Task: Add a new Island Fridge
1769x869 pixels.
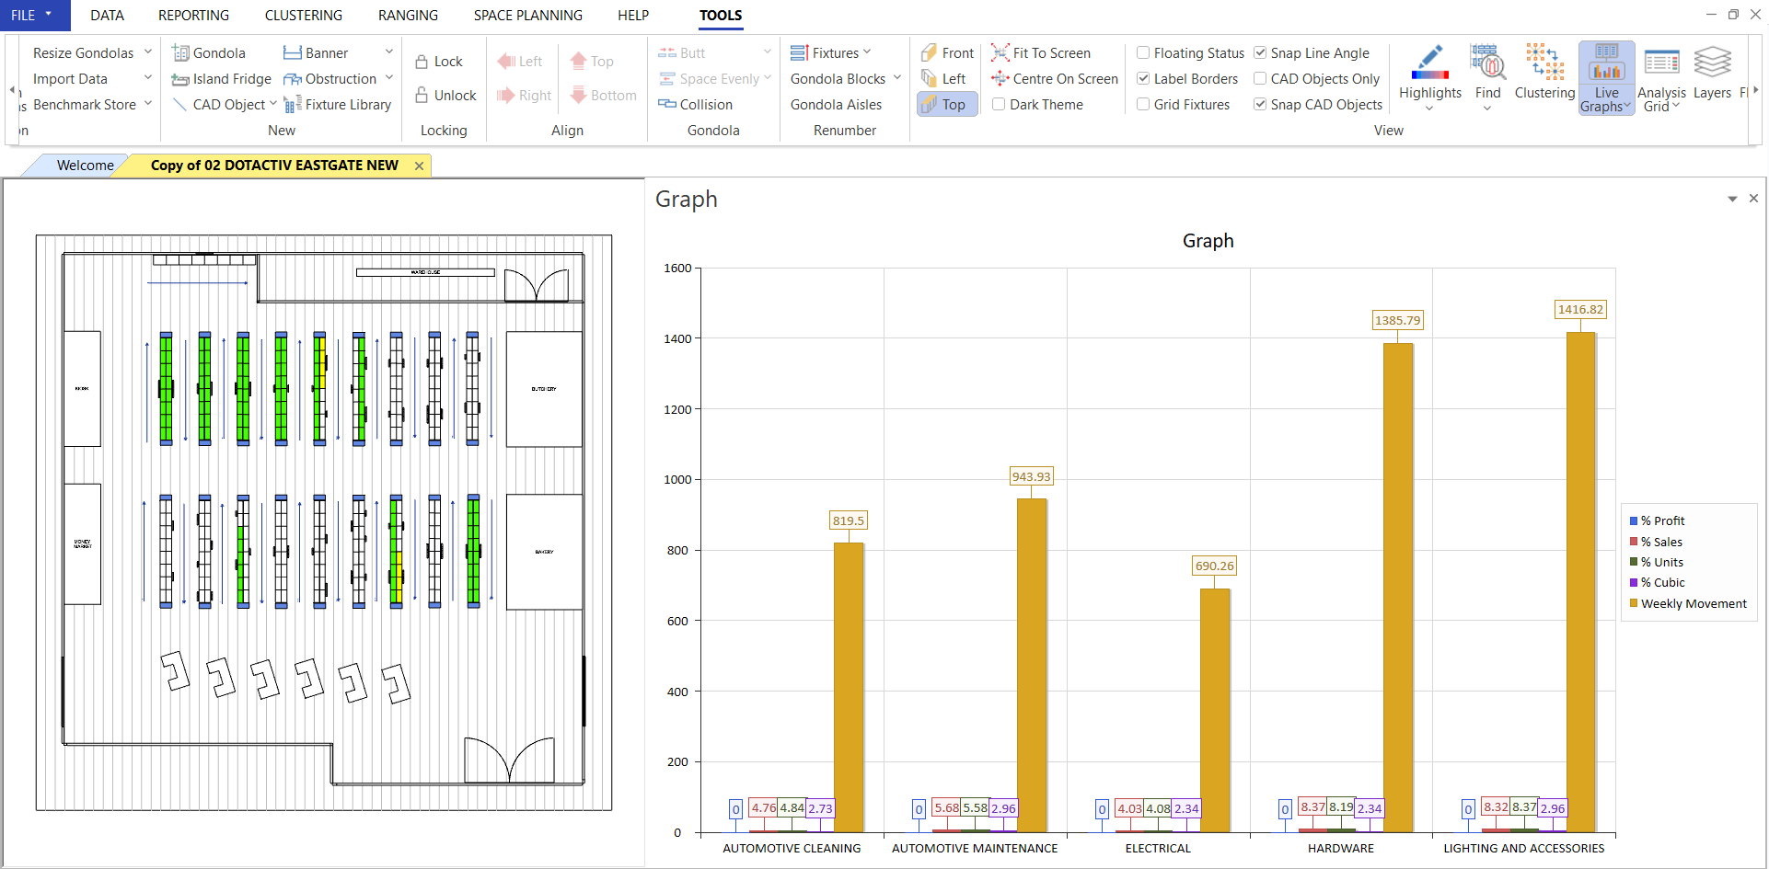Action: tap(222, 79)
